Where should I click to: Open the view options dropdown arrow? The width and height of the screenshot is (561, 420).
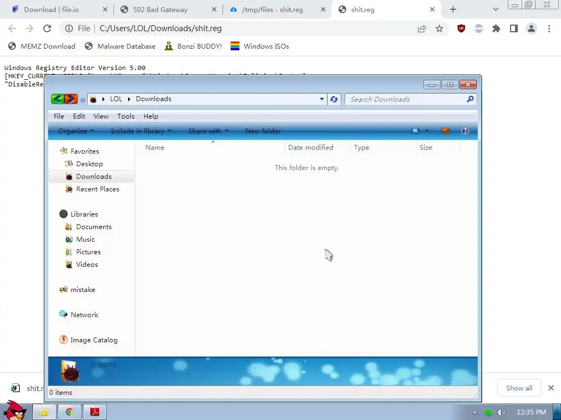(x=427, y=131)
